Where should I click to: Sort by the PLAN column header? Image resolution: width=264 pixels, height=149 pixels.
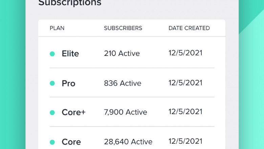(57, 28)
